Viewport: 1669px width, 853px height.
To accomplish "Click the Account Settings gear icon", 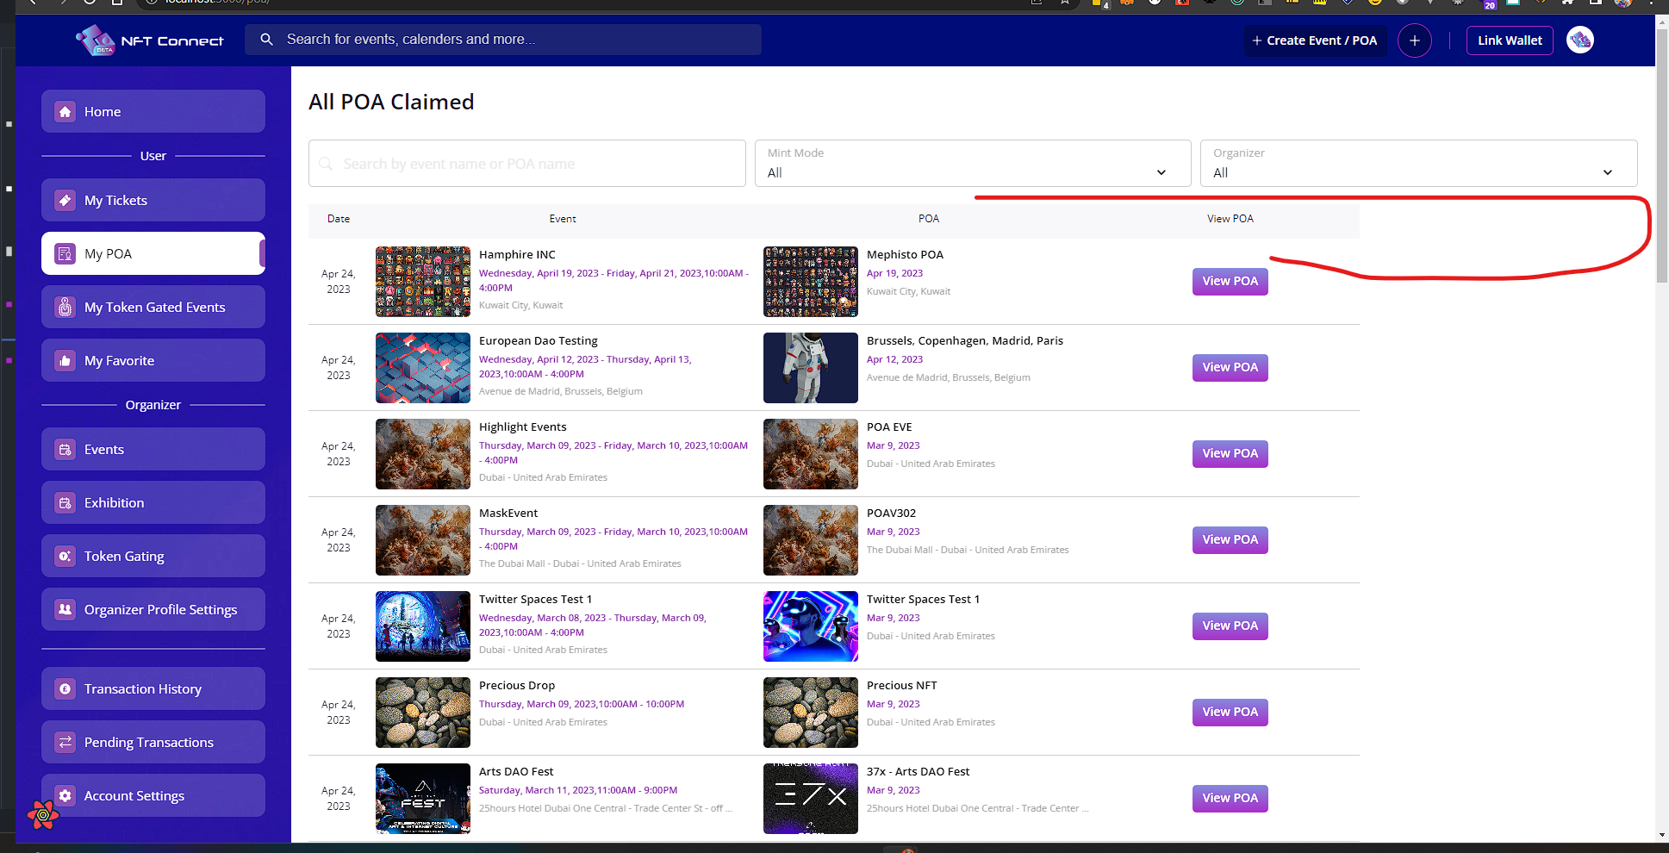I will point(65,795).
